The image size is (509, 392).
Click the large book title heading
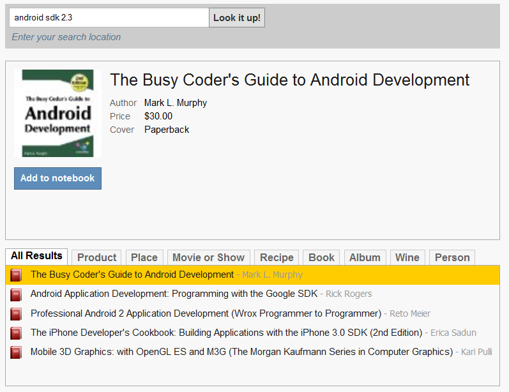pos(289,80)
